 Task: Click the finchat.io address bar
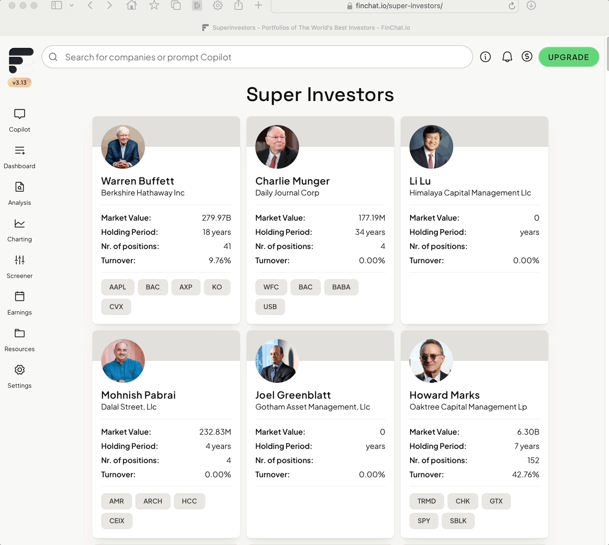click(394, 6)
